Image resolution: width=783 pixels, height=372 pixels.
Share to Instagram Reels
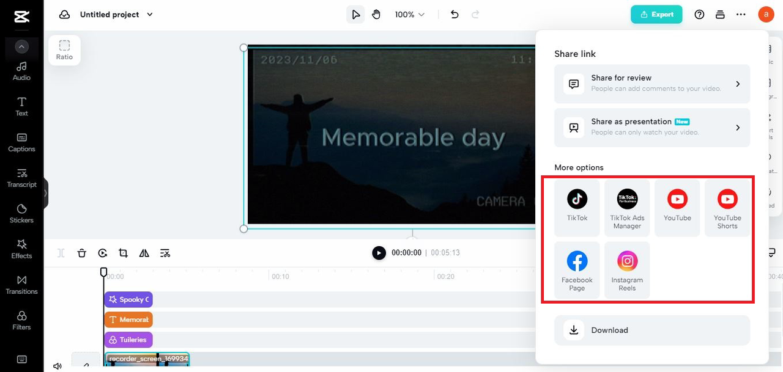click(x=627, y=270)
